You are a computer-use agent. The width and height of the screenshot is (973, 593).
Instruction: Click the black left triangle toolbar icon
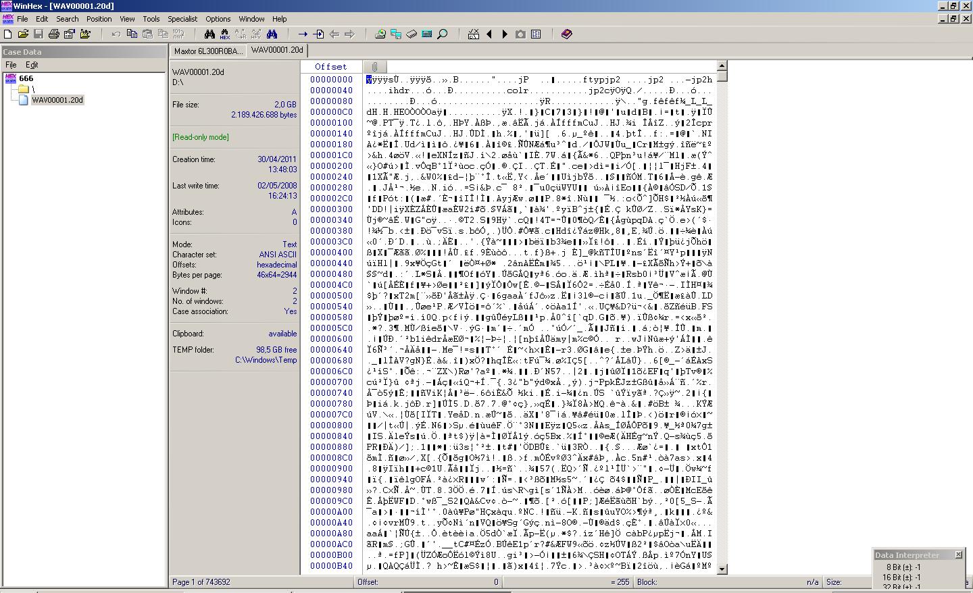point(489,34)
